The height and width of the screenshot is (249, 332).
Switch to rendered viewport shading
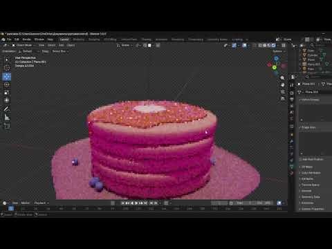pyautogui.click(x=273, y=46)
